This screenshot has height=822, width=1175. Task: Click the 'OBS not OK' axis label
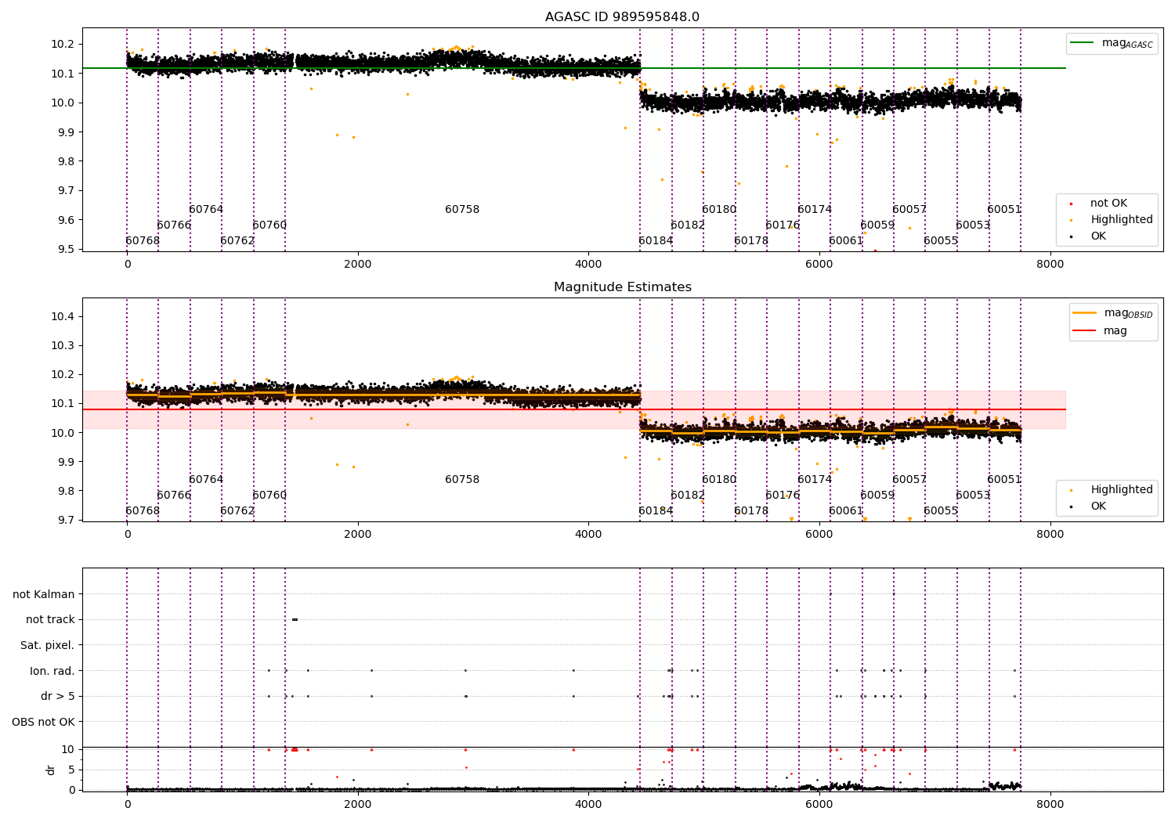point(43,722)
